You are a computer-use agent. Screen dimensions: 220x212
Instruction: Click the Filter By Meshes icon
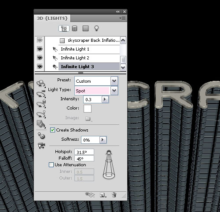click(x=74, y=29)
